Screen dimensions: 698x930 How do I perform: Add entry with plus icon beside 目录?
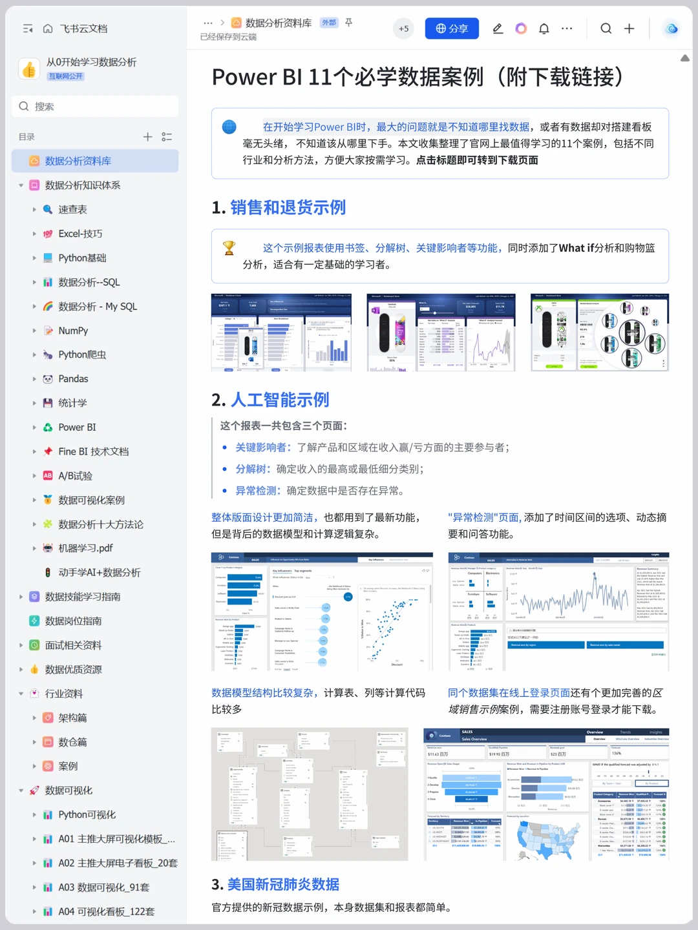147,136
